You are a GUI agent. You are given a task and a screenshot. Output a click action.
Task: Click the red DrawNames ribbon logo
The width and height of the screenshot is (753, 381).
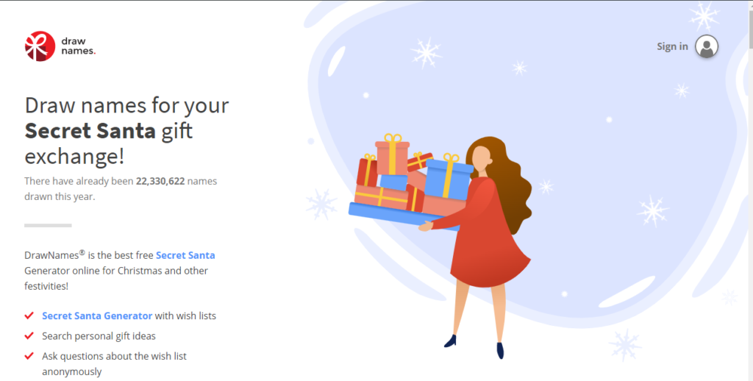pos(40,46)
